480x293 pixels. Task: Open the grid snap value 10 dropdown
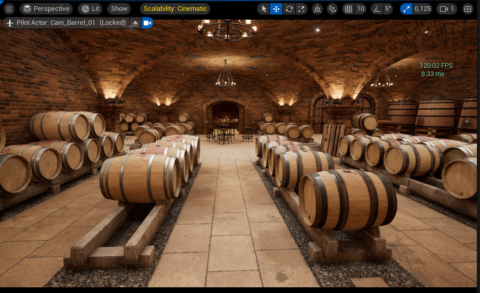point(361,9)
